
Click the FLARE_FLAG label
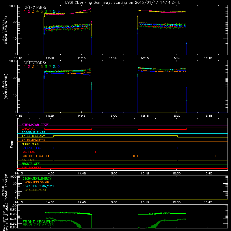pos(30,144)
